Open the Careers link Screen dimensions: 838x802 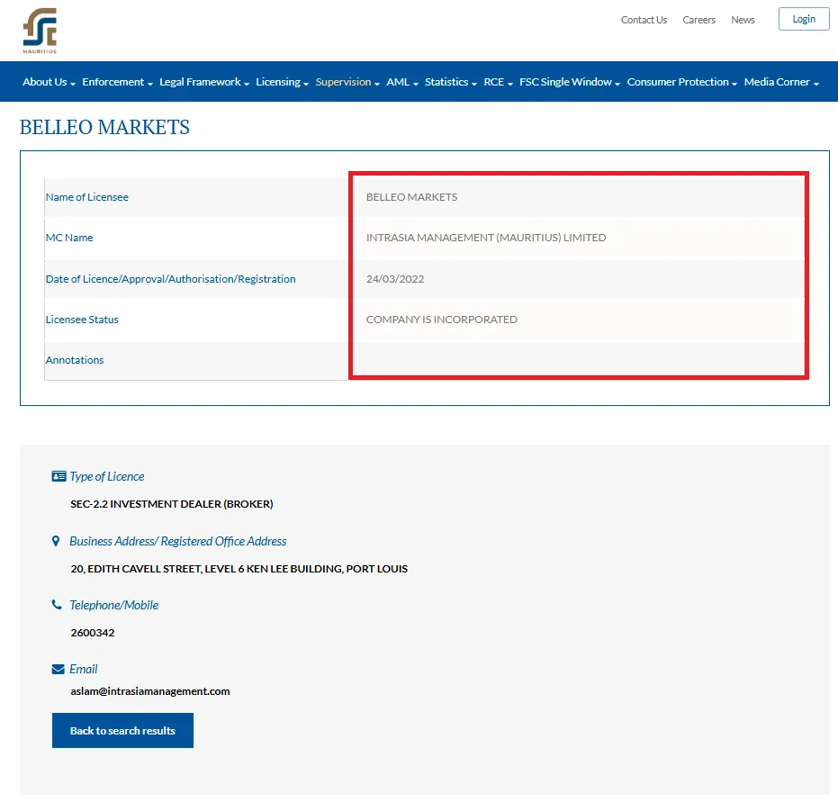[x=698, y=20]
